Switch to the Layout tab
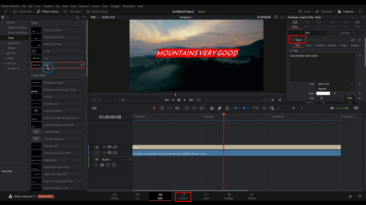This screenshot has height=205, width=366. click(309, 45)
